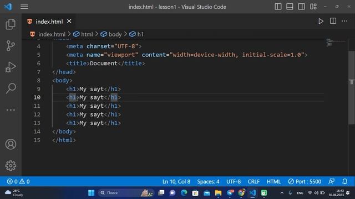This screenshot has width=355, height=199.
Task: Open the feedback icon in status bar
Action: click(x=332, y=181)
